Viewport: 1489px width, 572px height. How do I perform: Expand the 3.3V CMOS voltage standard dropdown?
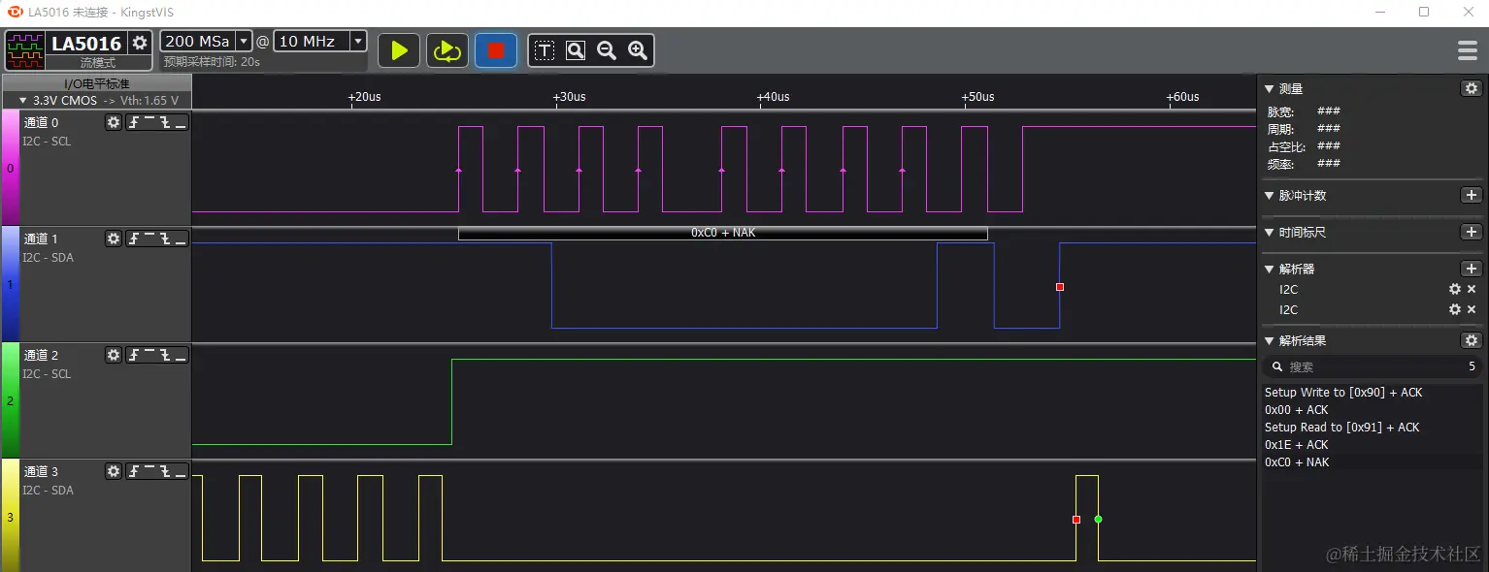click(23, 101)
